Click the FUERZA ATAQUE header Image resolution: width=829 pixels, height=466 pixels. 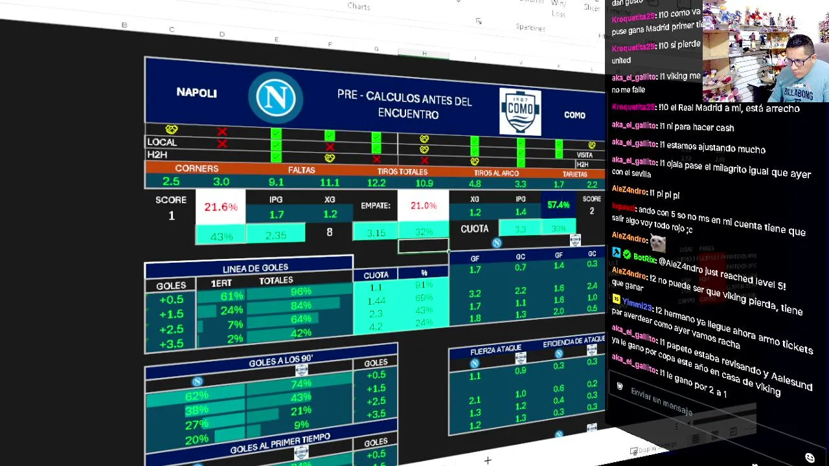(495, 350)
